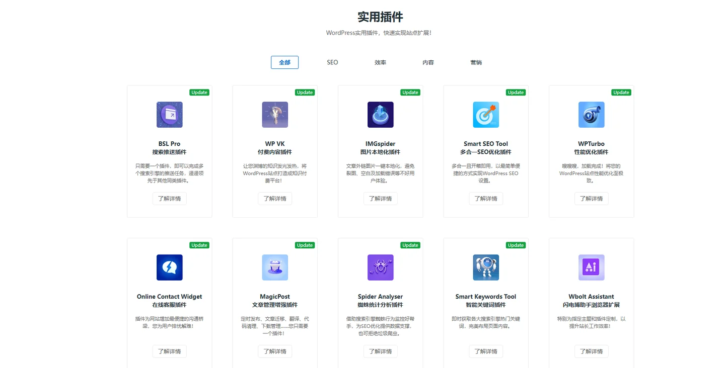Open 了解详情 for WPTurbo
725x368 pixels.
tap(592, 199)
